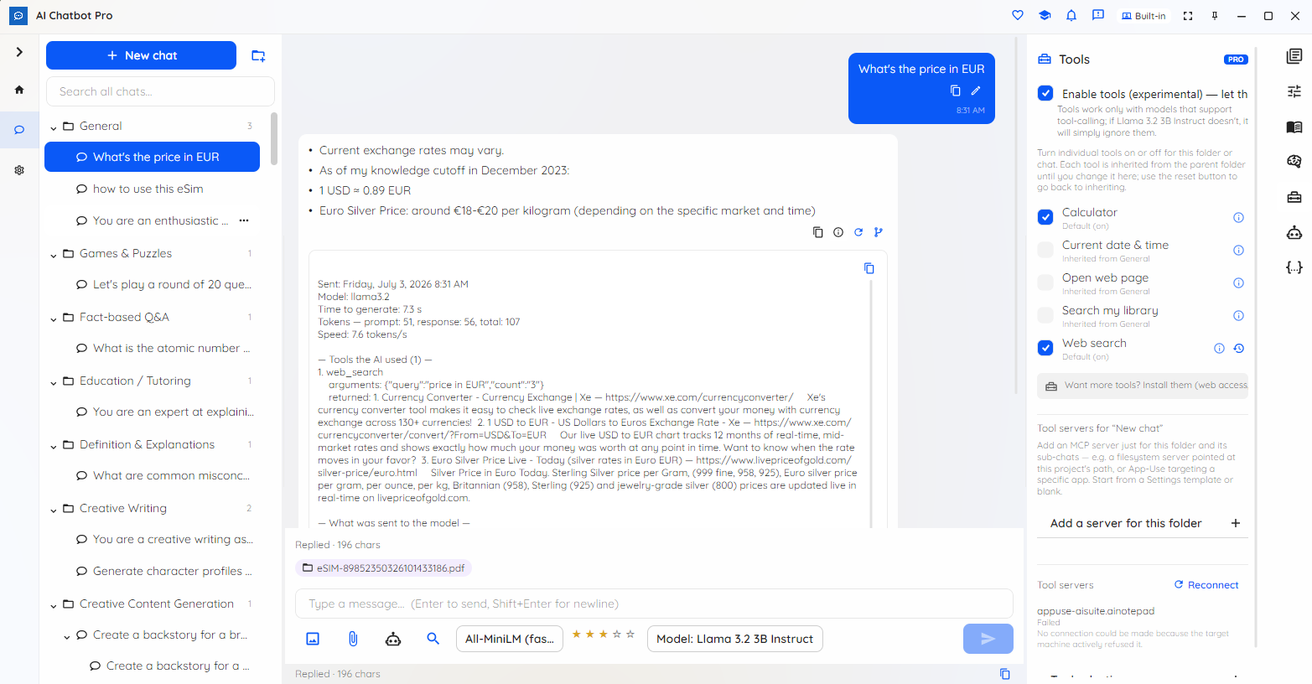Click the feedback speech bubble icon
The width and height of the screenshot is (1312, 684).
[x=1098, y=15]
